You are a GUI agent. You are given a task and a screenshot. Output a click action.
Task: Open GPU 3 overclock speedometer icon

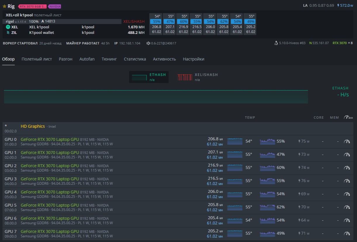pyautogui.click(x=347, y=181)
